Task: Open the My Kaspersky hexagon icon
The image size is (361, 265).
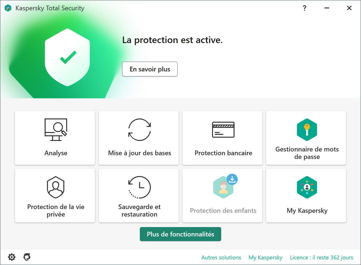Action: coord(307,187)
